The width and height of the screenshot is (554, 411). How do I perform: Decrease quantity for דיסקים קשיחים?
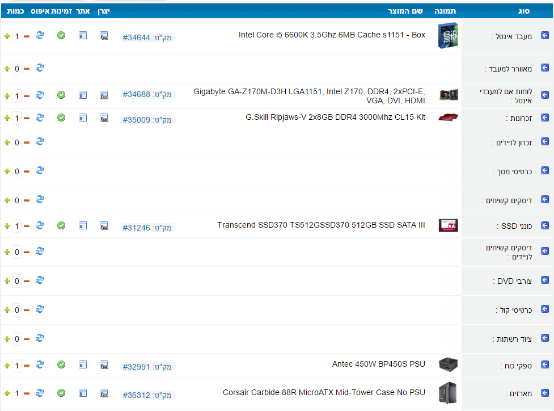[27, 200]
